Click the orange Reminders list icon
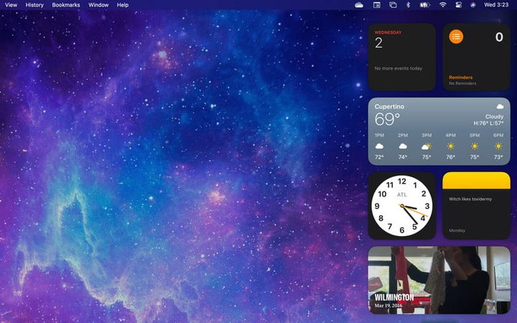Image resolution: width=517 pixels, height=323 pixels. 456,37
